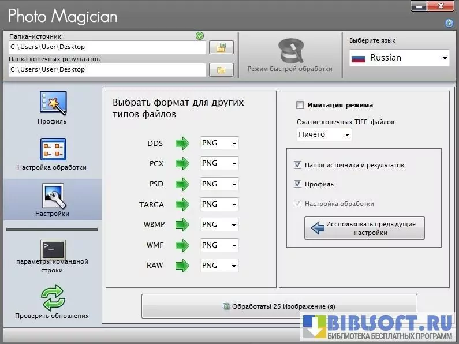This screenshot has width=459, height=344.
Task: Open параметры командной строки terminal icon
Action: (53, 249)
